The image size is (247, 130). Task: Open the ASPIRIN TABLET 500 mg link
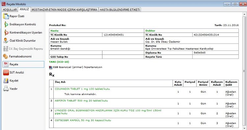pos(81,101)
